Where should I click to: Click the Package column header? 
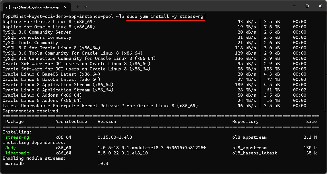coord(14,122)
